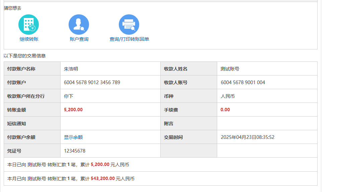Show balance via the 显示余额 link
Viewport: 338px width, 192px height.
pos(73,137)
